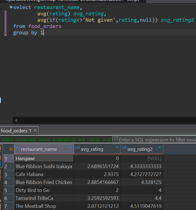Select row number 5 header
196x210 pixels.
[8, 190]
